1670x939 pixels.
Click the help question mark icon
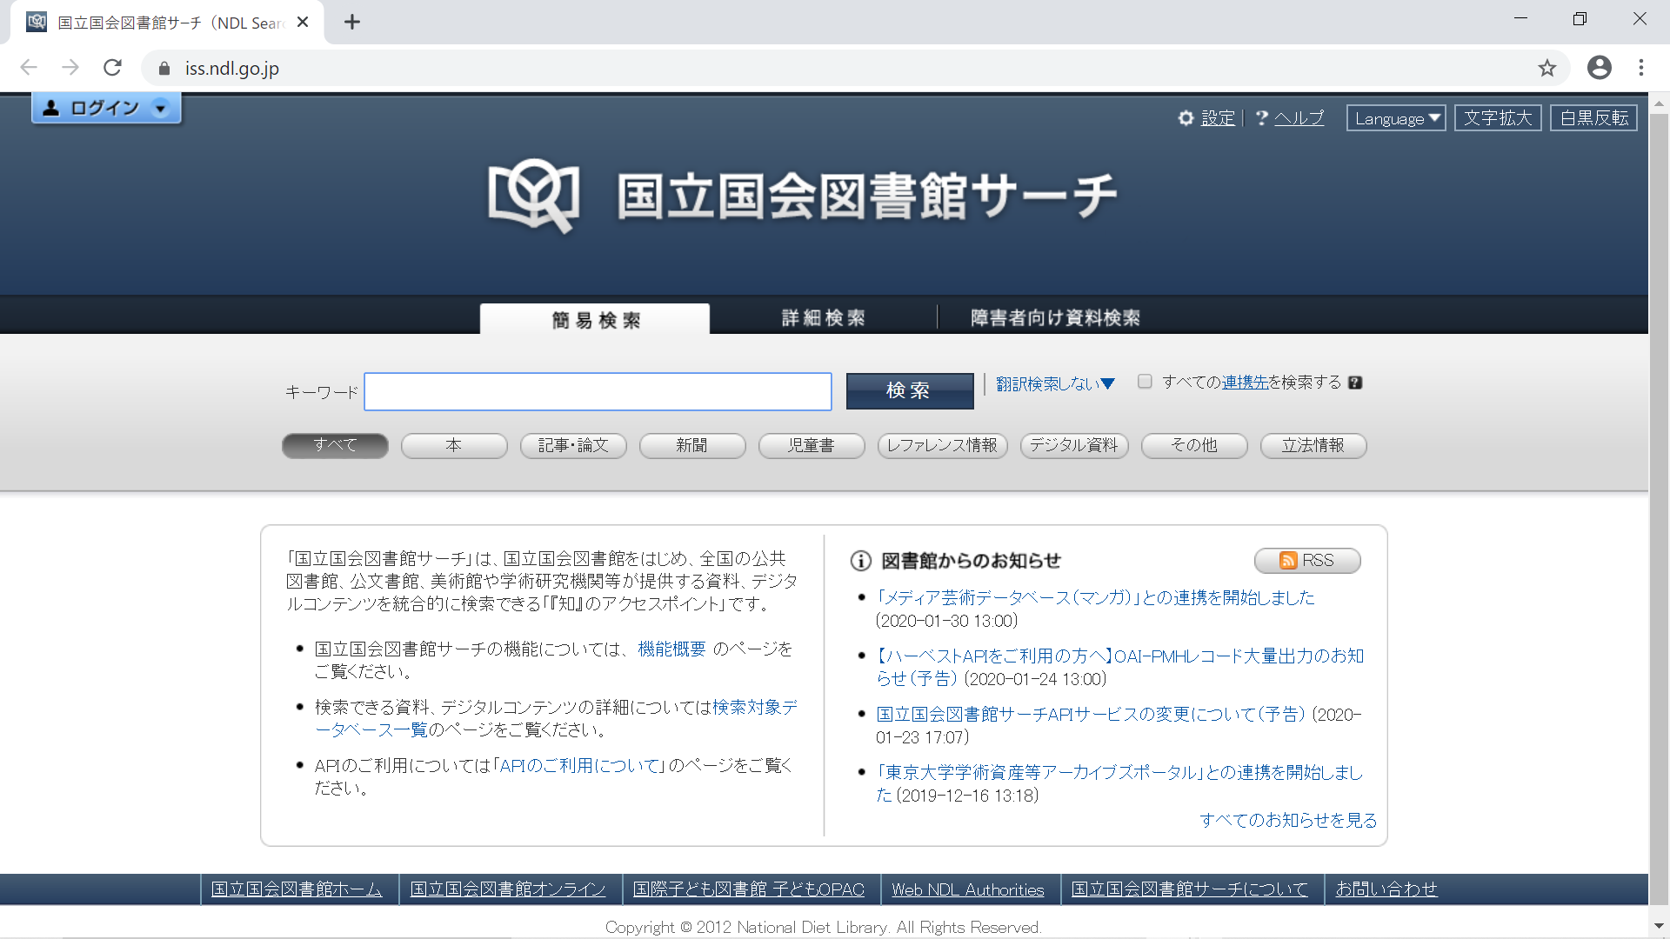tap(1261, 117)
